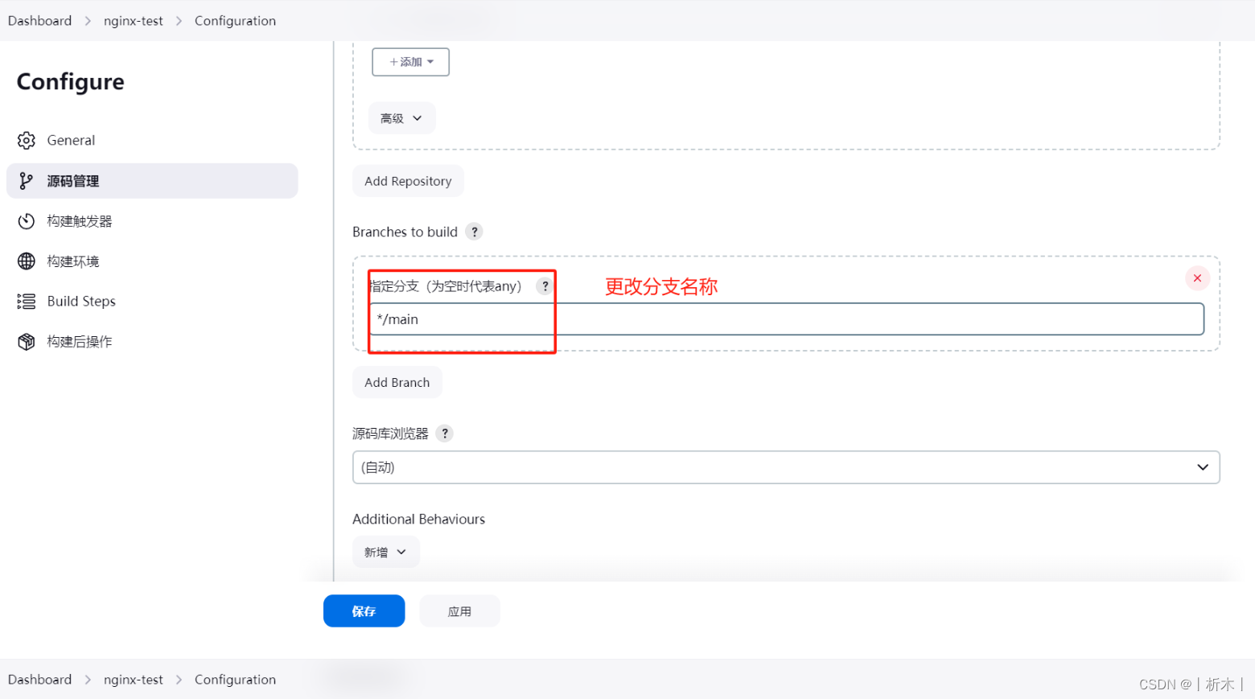
Task: Open Dashboard in top breadcrumb
Action: [x=40, y=21]
